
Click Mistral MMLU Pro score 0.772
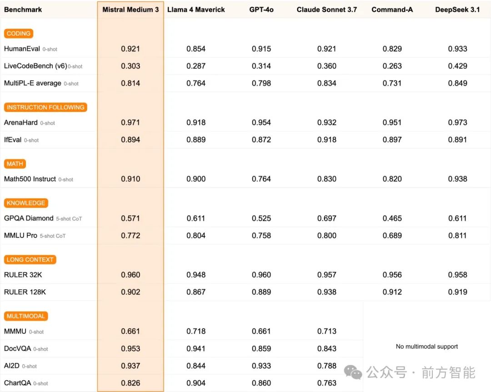click(x=130, y=236)
